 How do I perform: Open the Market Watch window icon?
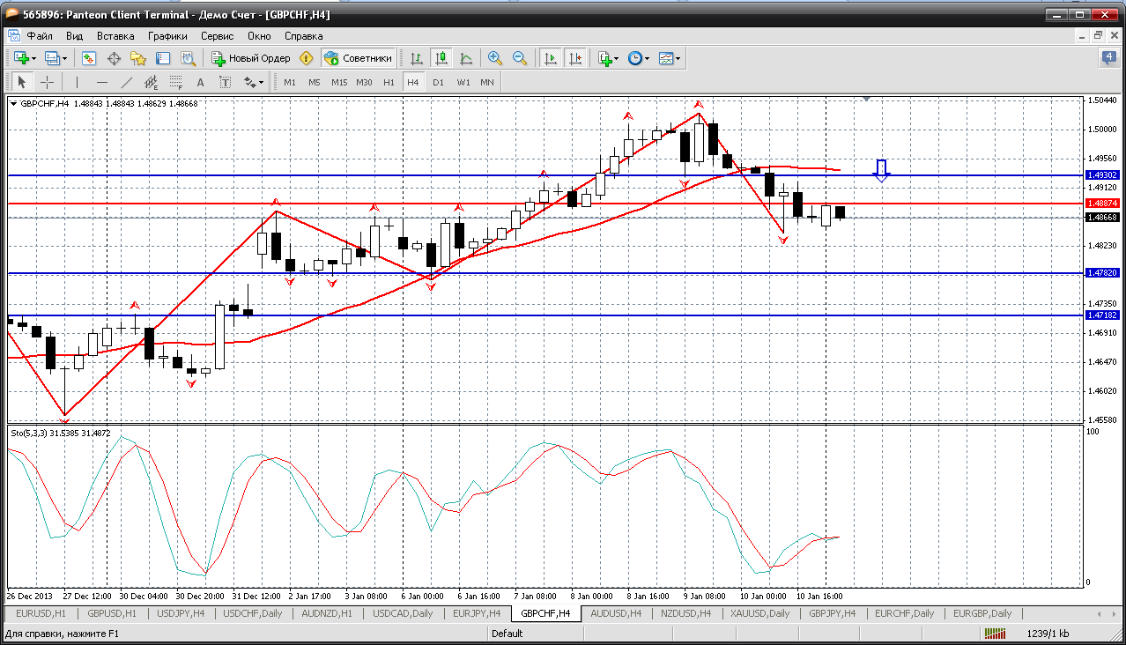pyautogui.click(x=89, y=58)
